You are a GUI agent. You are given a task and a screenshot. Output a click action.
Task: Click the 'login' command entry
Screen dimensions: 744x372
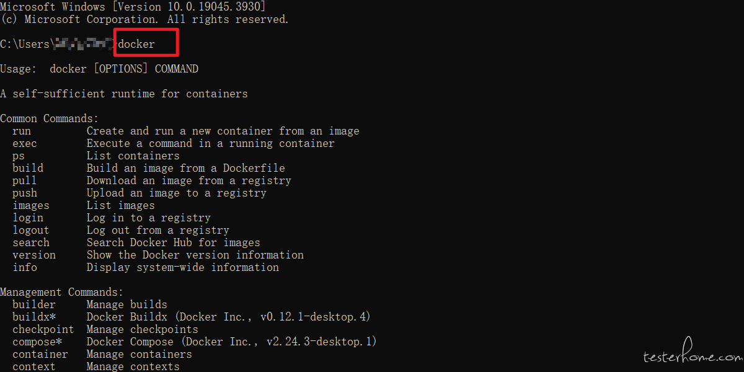coord(28,218)
